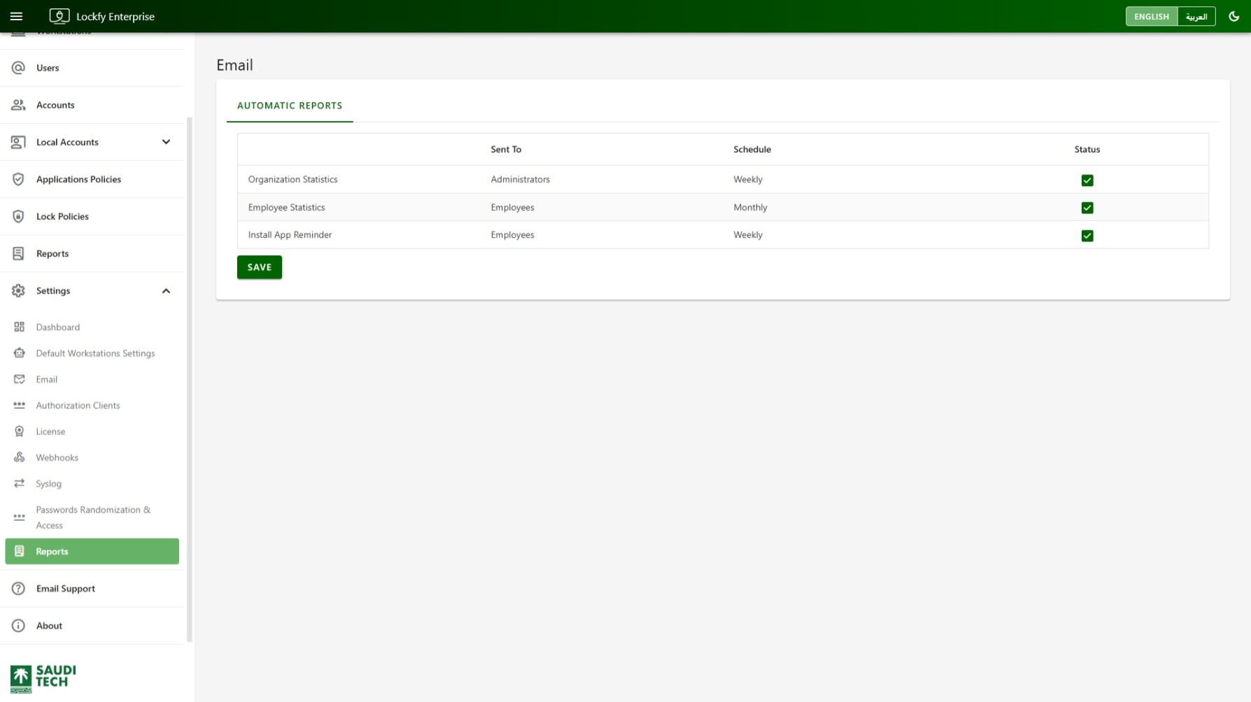1251x702 pixels.
Task: Click the Monthly schedule for Employee Statistics
Action: tap(750, 207)
